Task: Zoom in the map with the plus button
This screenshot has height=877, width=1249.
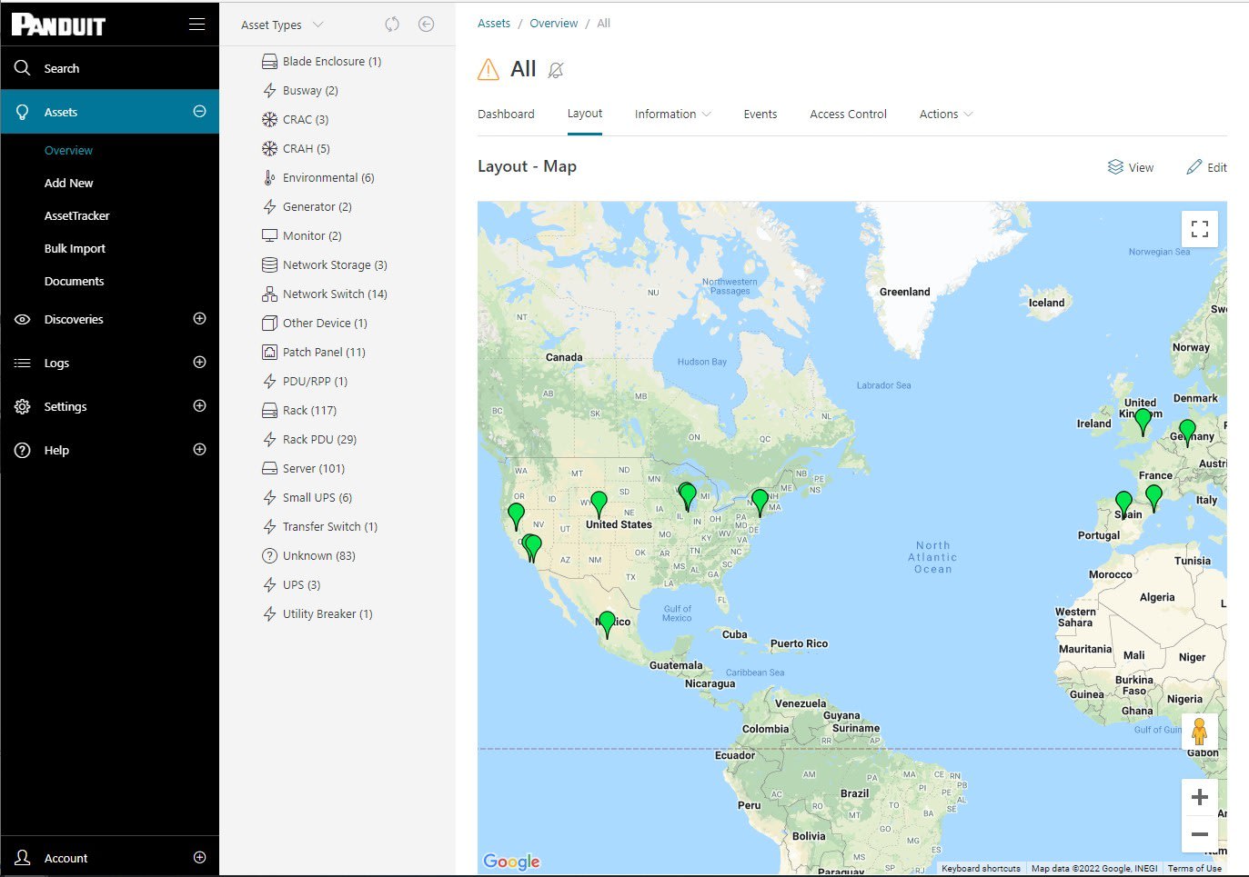Action: click(1199, 797)
